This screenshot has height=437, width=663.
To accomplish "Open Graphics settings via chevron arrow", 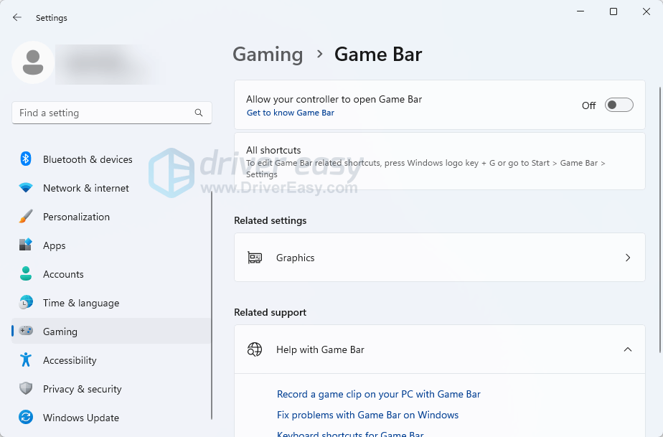I will (627, 258).
